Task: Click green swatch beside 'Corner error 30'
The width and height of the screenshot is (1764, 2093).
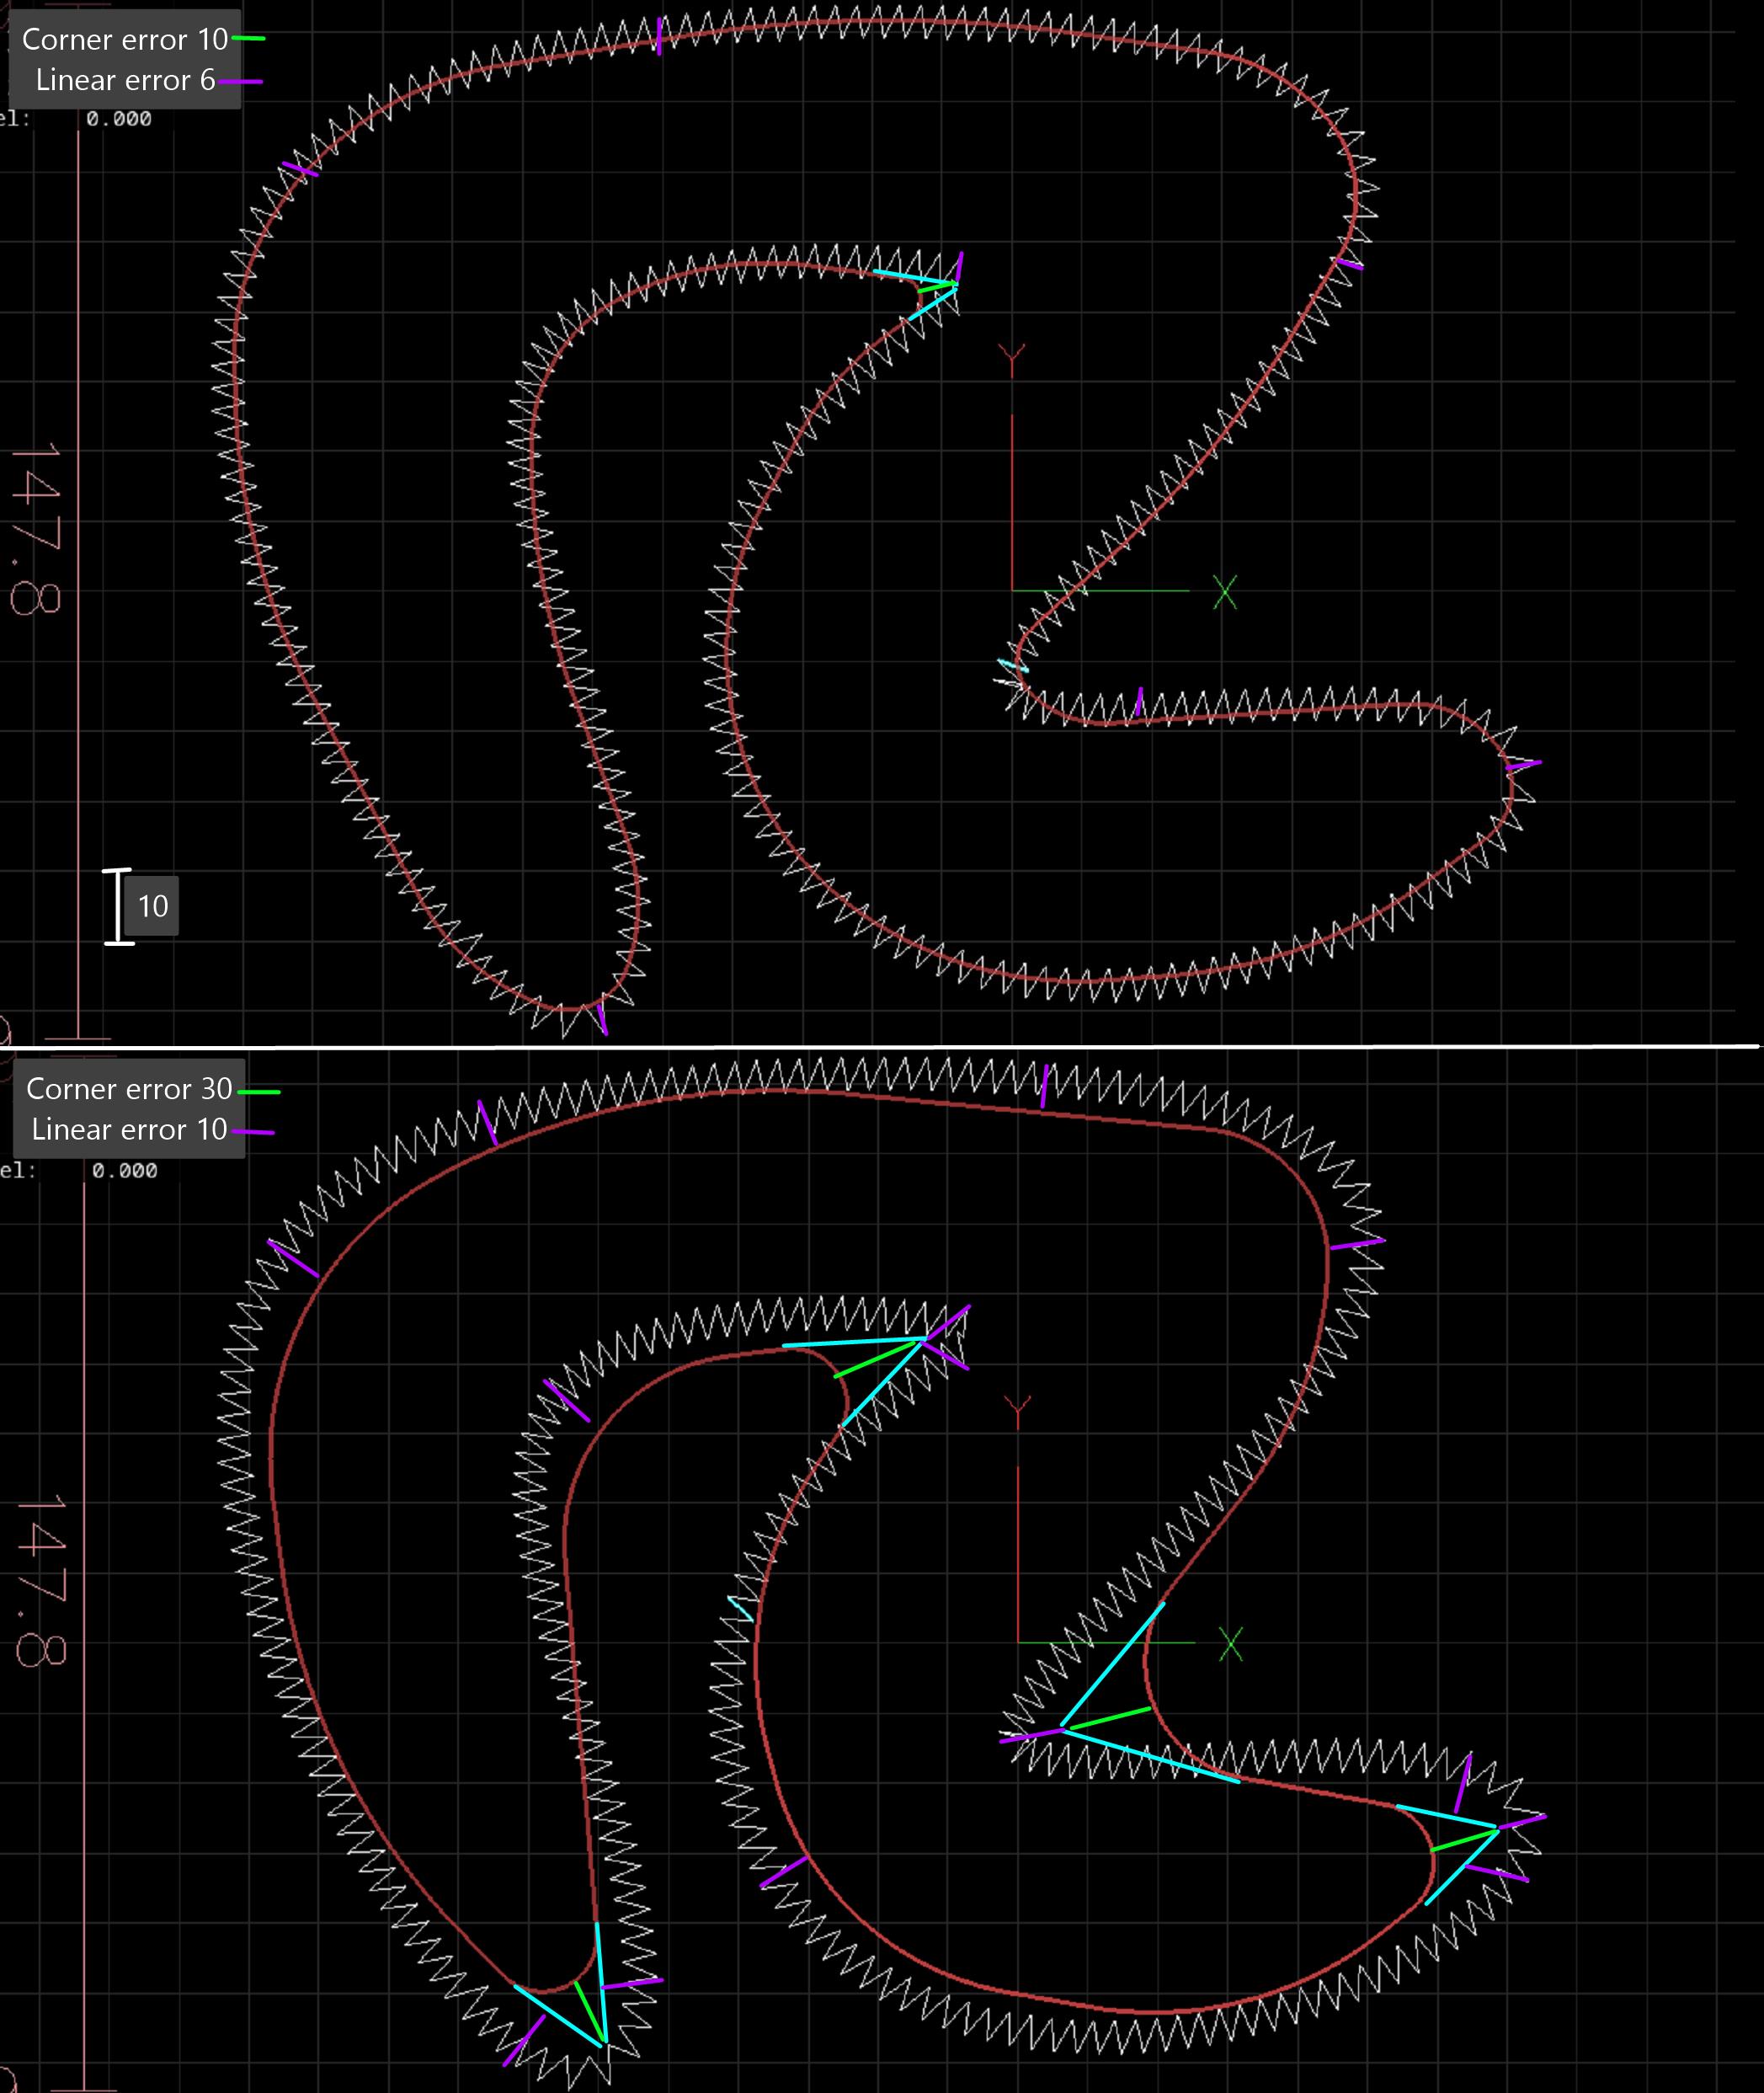Action: tap(259, 1091)
